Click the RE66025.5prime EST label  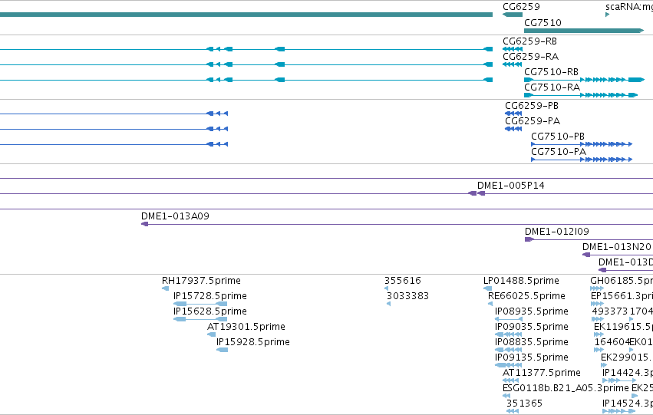click(x=526, y=296)
